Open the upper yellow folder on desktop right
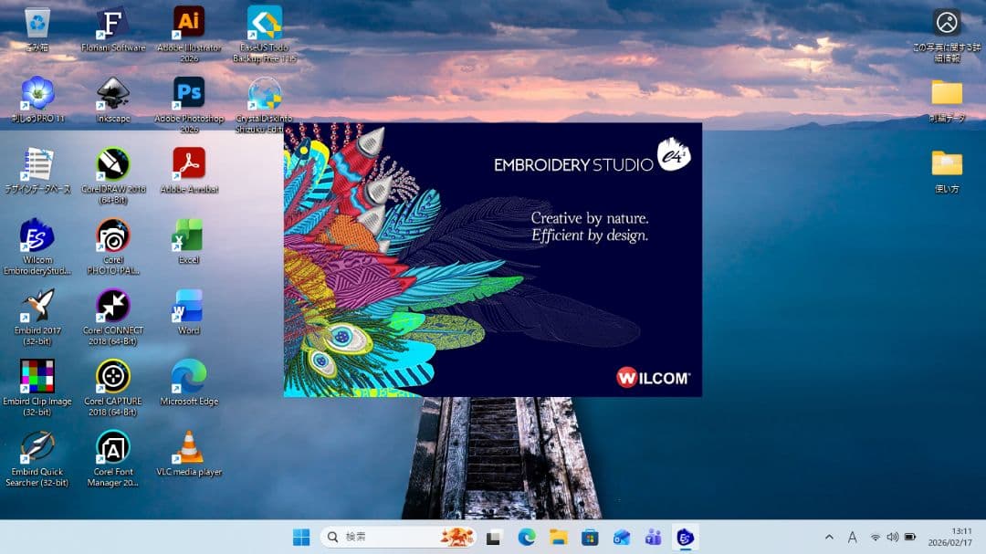986x554 pixels. pyautogui.click(x=947, y=100)
